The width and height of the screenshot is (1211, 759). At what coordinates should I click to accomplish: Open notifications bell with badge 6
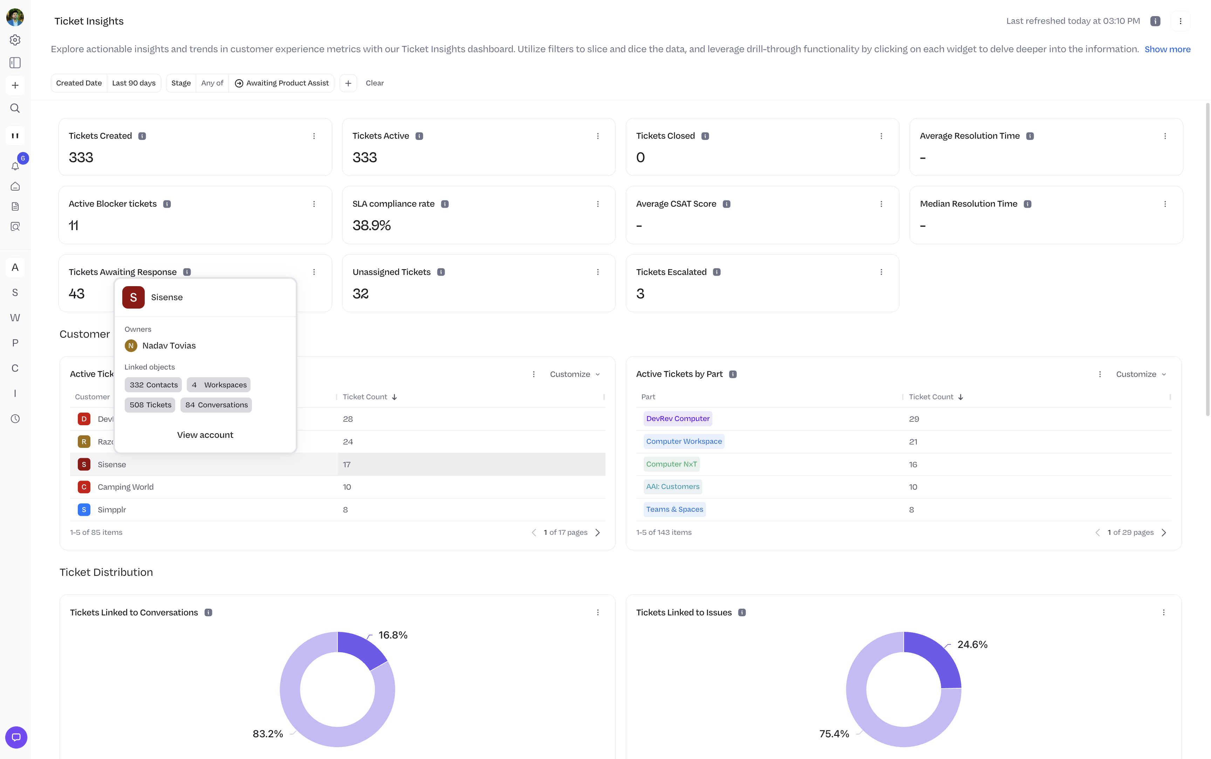[x=15, y=166]
